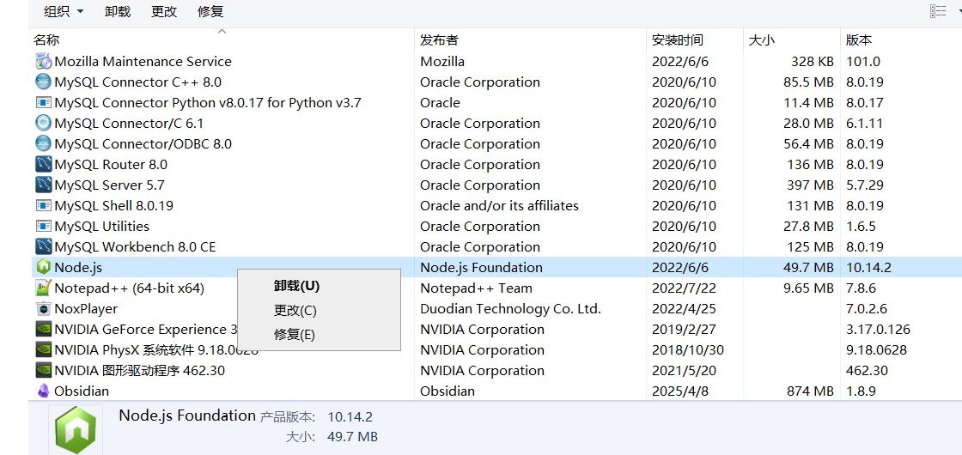Click the Notepad++ program icon
Screen dimensions: 962x455
[x=43, y=288]
